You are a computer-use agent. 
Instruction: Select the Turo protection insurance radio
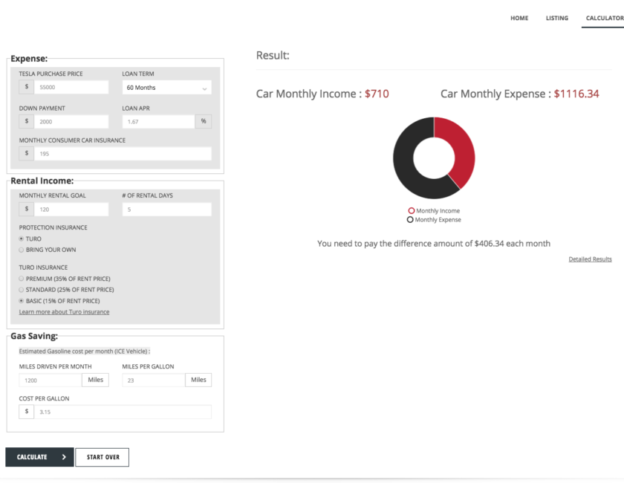coord(21,239)
